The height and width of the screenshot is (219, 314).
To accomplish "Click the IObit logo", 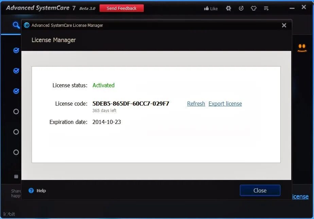I will pos(9,214).
